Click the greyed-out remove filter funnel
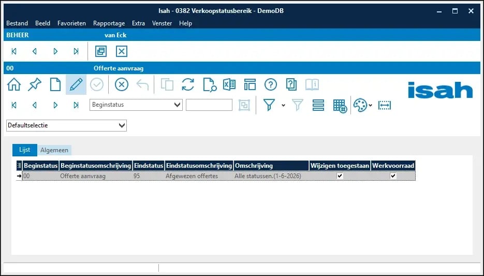This screenshot has width=484, height=276. [x=298, y=105]
